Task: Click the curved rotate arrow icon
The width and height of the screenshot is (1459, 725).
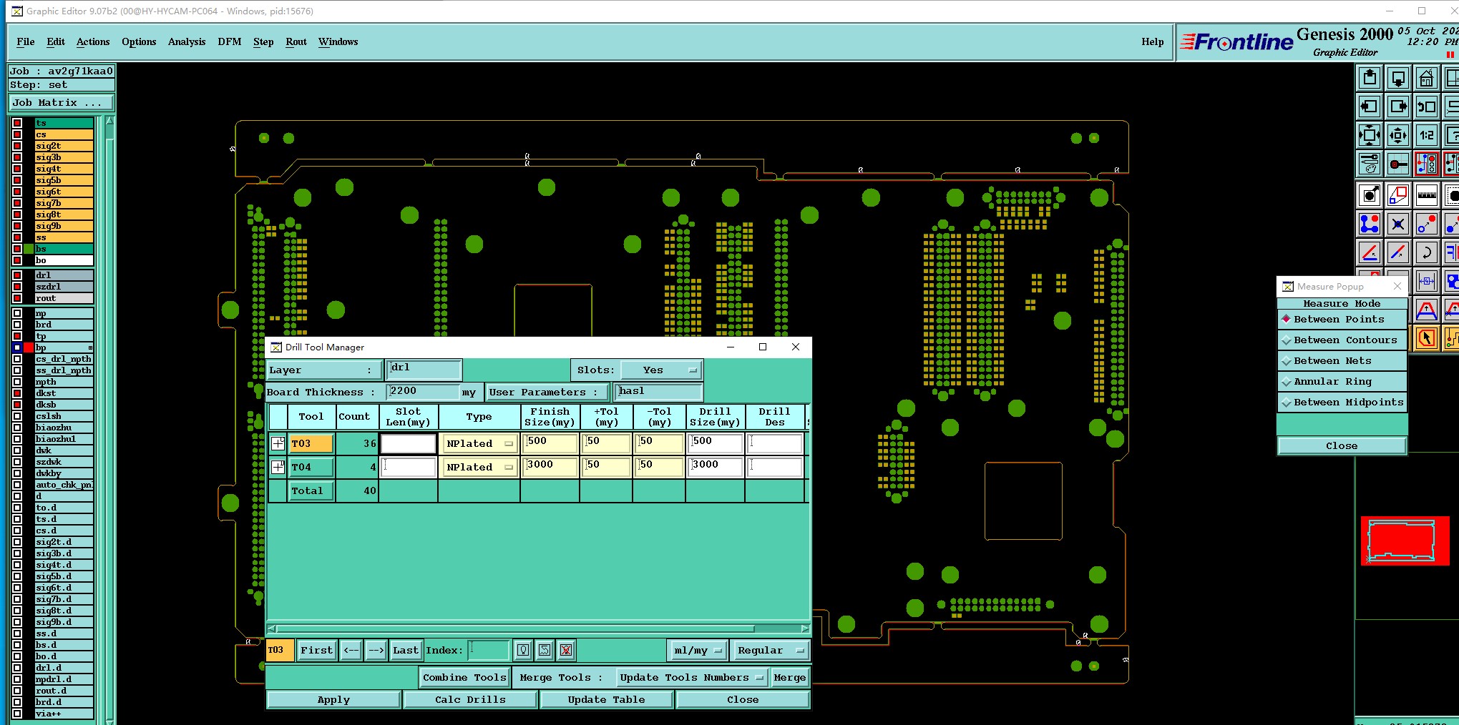Action: 1427,252
